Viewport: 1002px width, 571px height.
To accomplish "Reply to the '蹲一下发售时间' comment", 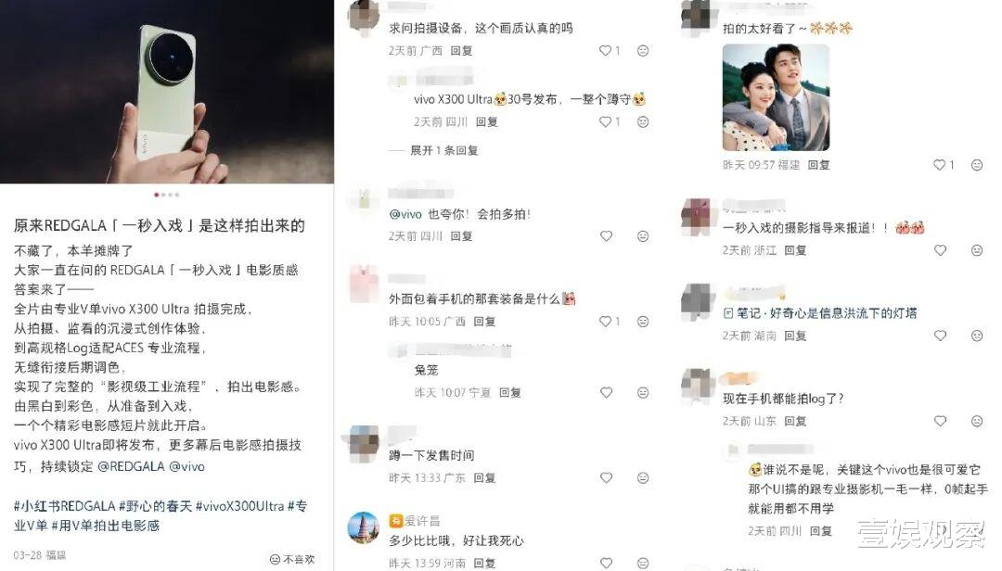I will coord(484,477).
